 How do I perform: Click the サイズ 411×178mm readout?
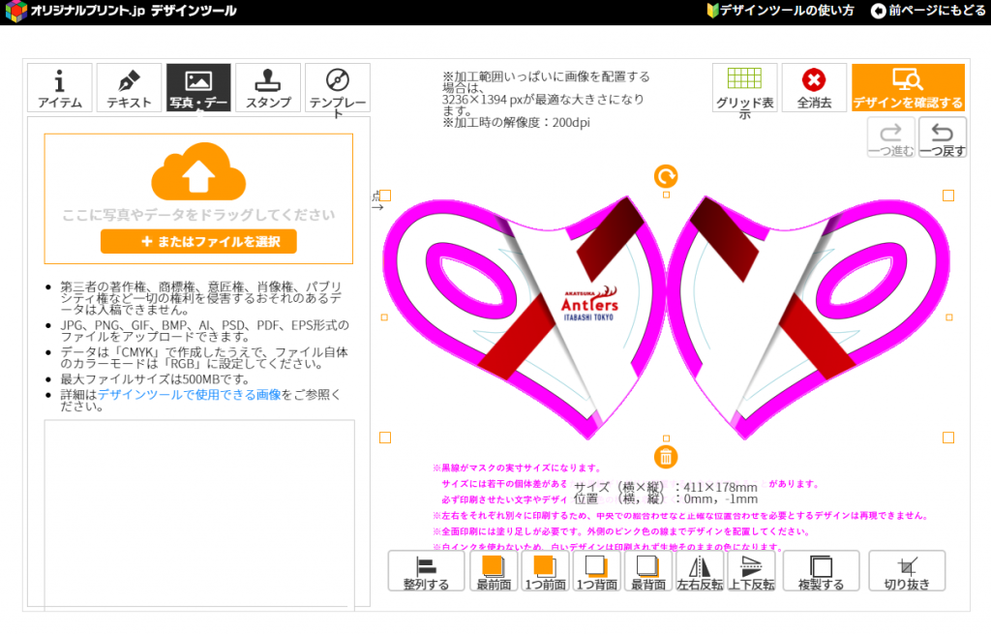(x=666, y=487)
